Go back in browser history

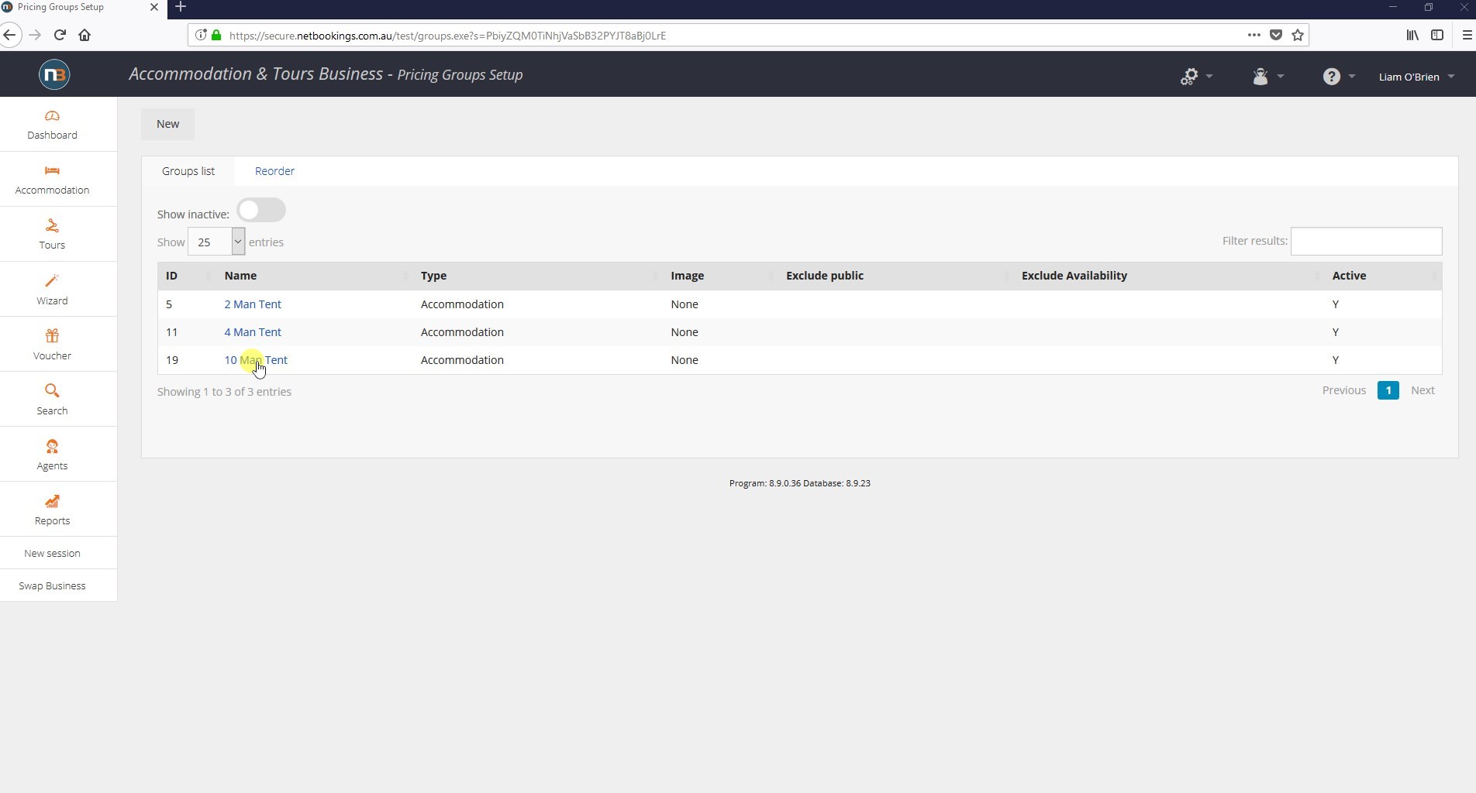[9, 35]
